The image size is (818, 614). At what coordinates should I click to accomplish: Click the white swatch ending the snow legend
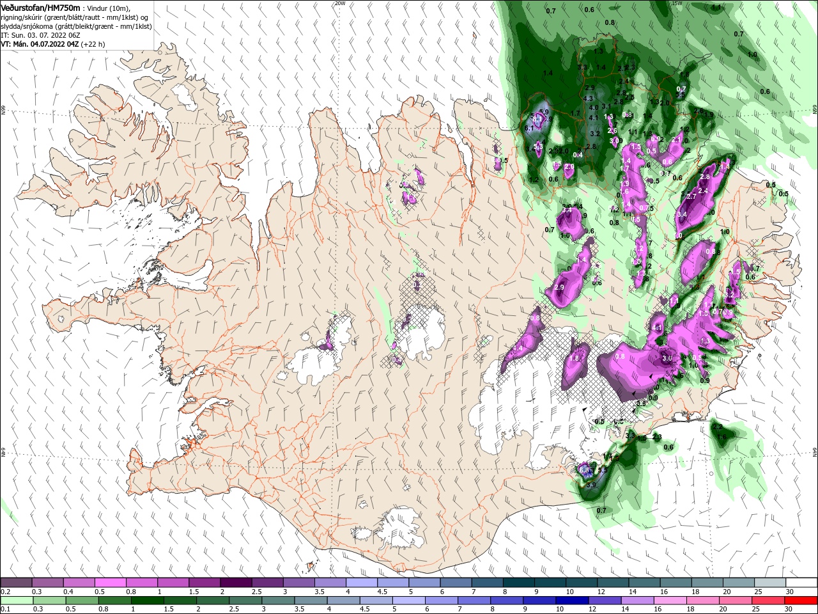801,583
